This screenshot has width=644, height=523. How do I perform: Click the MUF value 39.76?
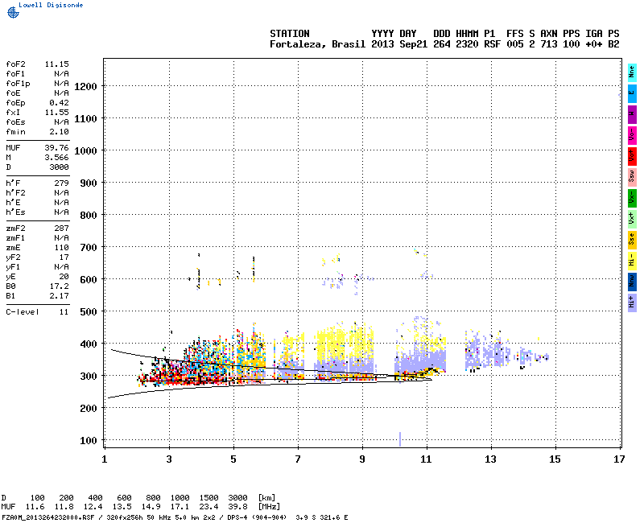coord(56,148)
